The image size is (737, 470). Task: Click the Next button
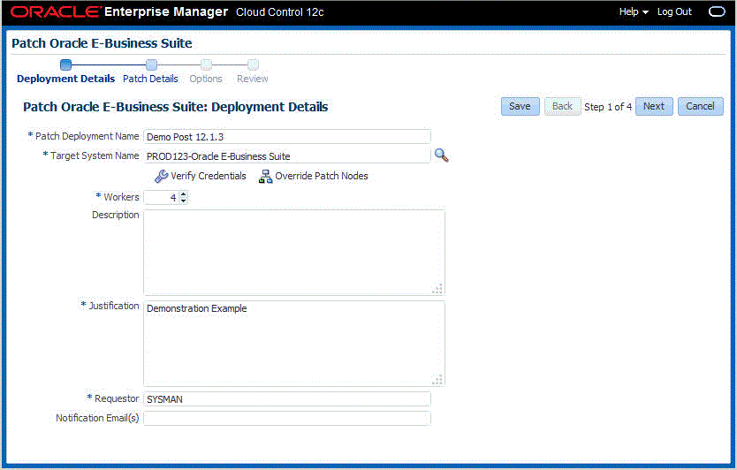coord(654,107)
